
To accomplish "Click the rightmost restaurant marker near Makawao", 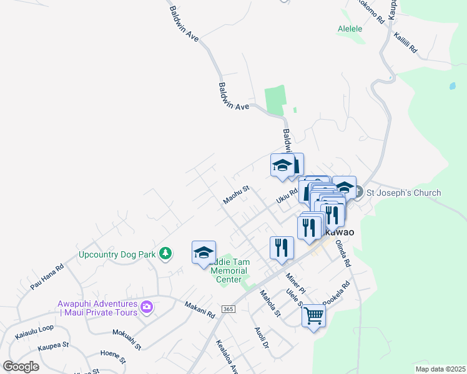I will [x=333, y=216].
